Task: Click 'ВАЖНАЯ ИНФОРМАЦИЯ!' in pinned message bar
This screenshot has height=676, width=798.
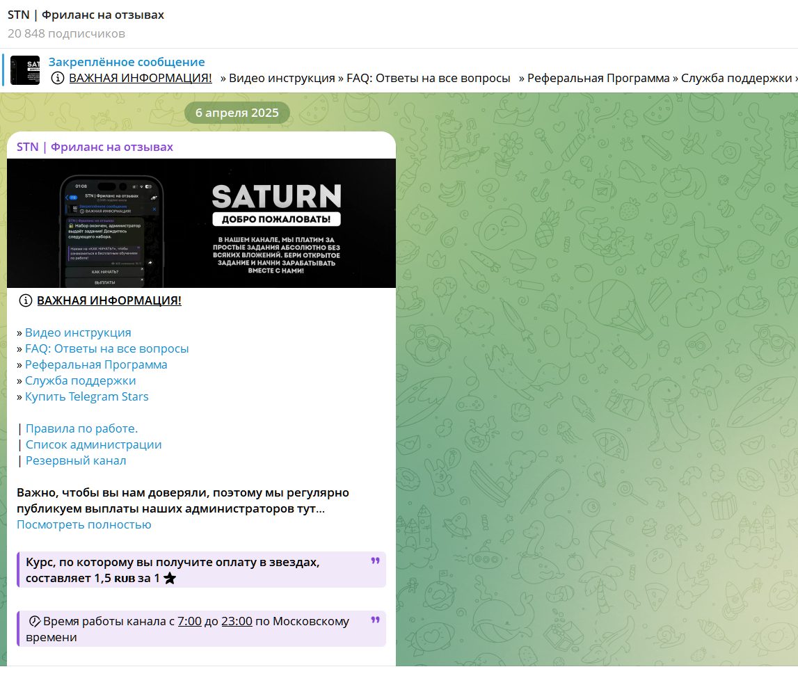Action: tap(141, 79)
